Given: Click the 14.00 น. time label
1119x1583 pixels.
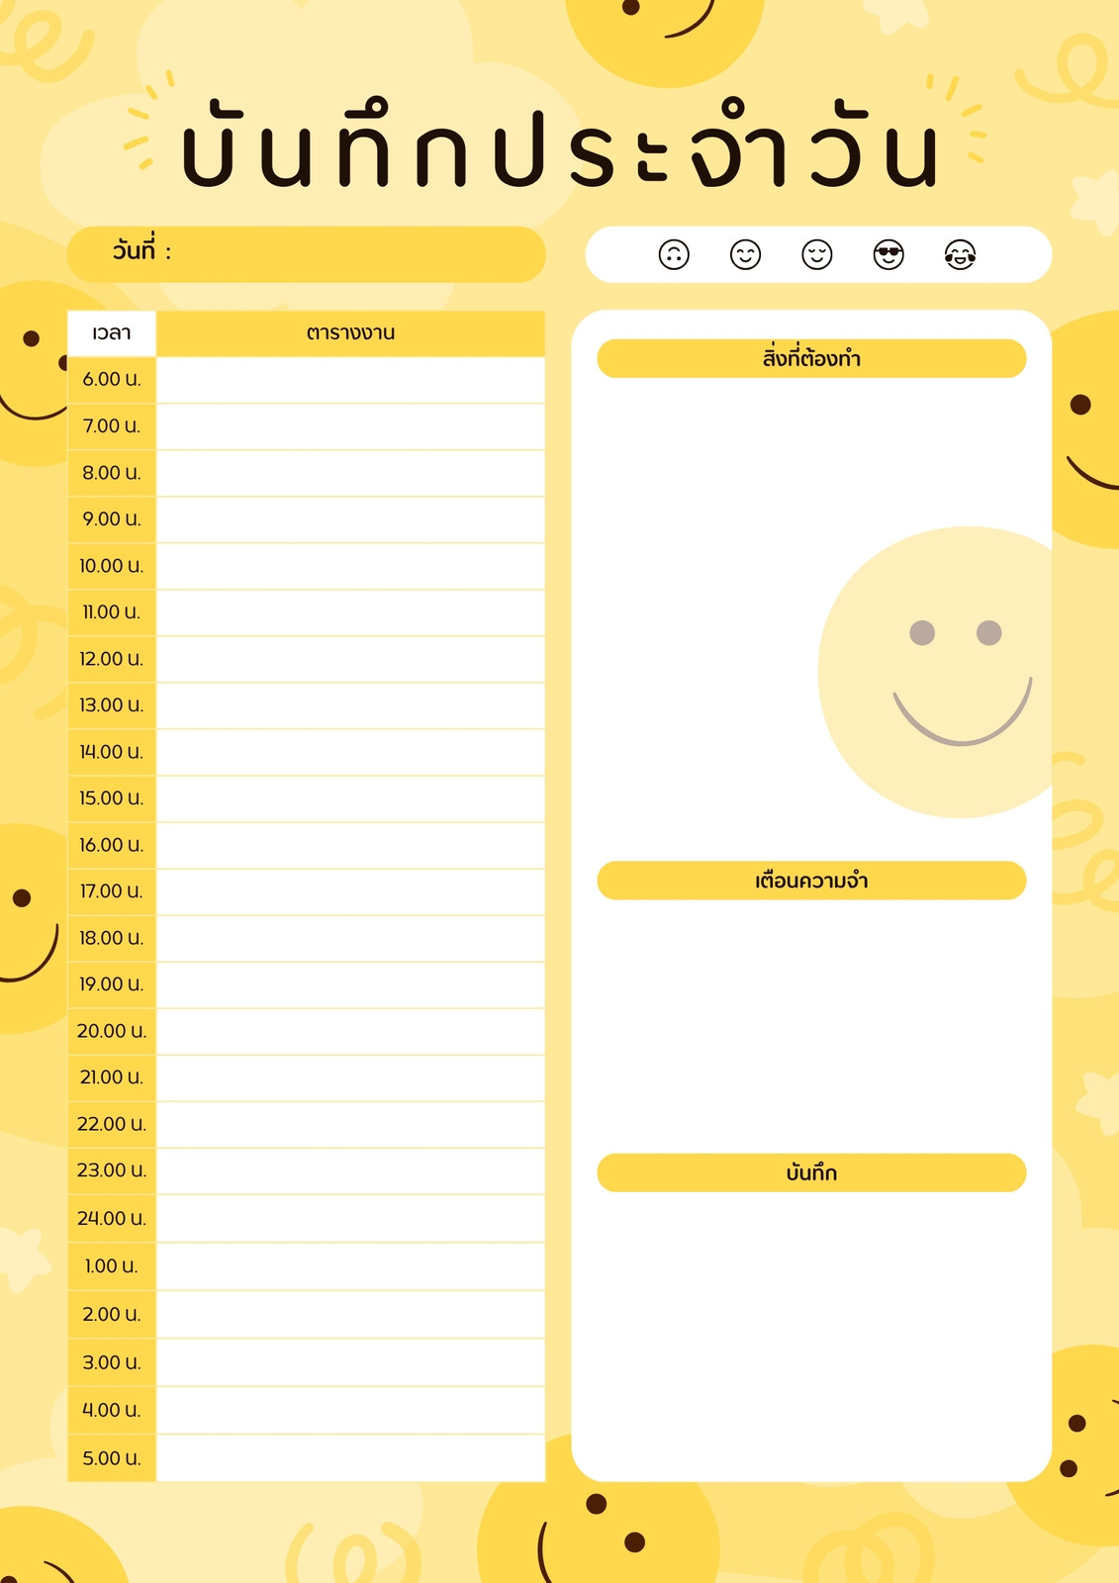Looking at the screenshot, I should tap(112, 752).
